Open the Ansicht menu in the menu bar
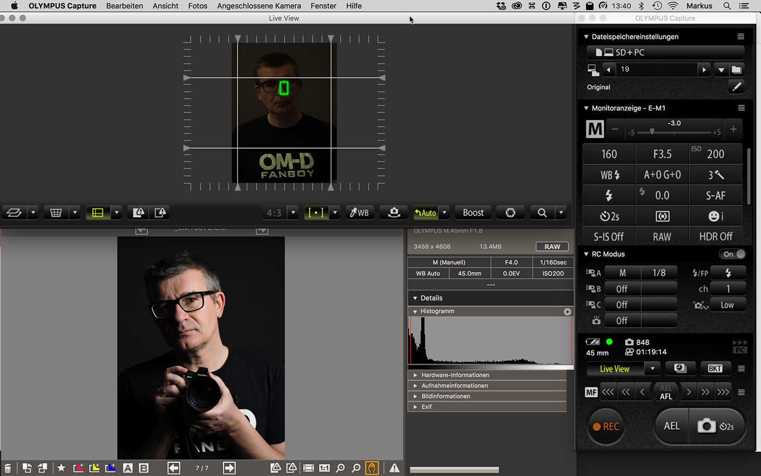 165,6
